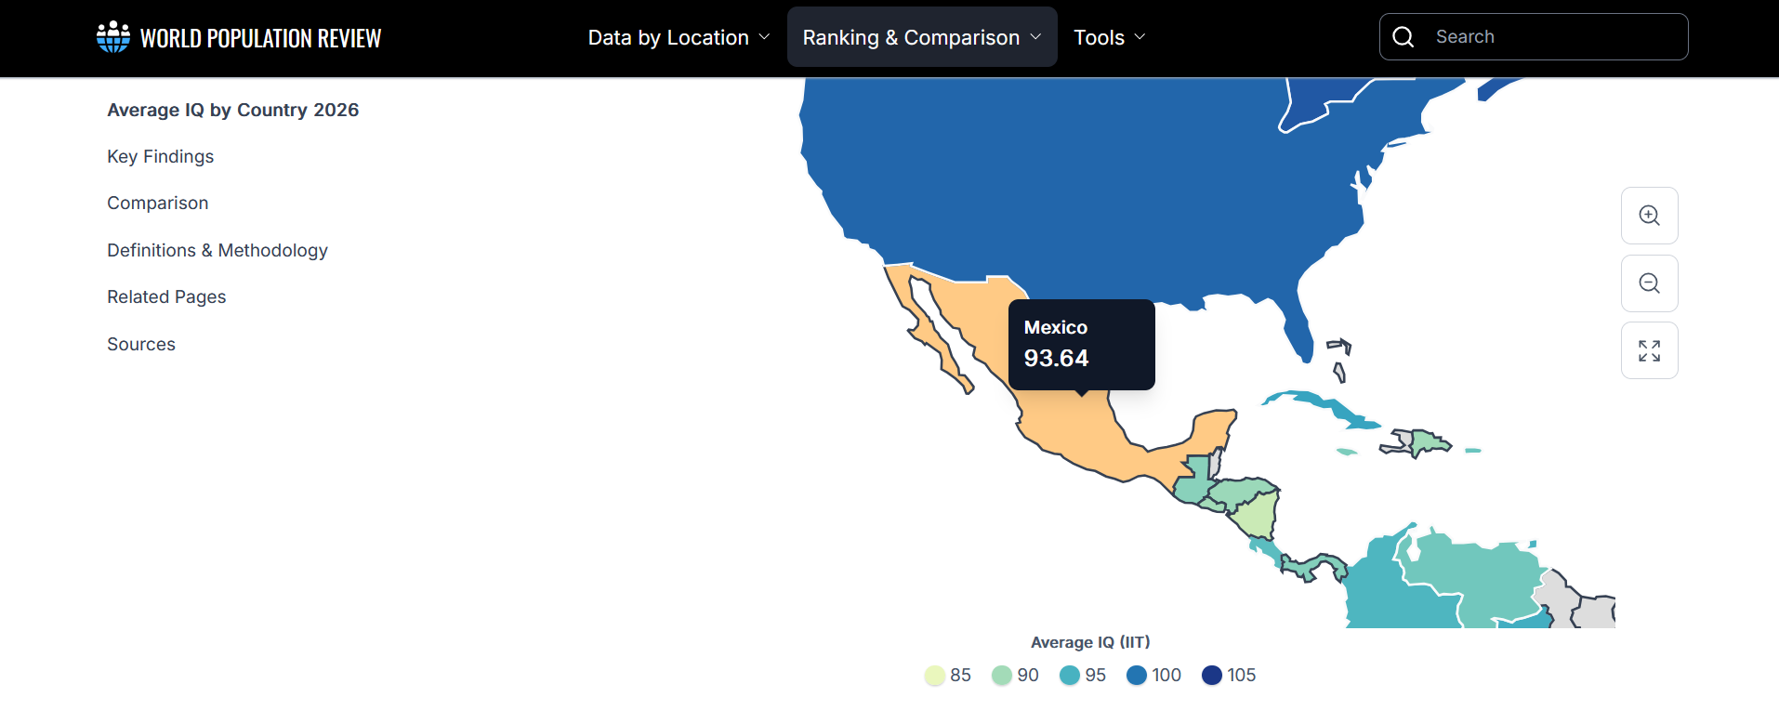The height and width of the screenshot is (710, 1779).
Task: Expand the Tools chevron arrow
Action: click(1140, 37)
